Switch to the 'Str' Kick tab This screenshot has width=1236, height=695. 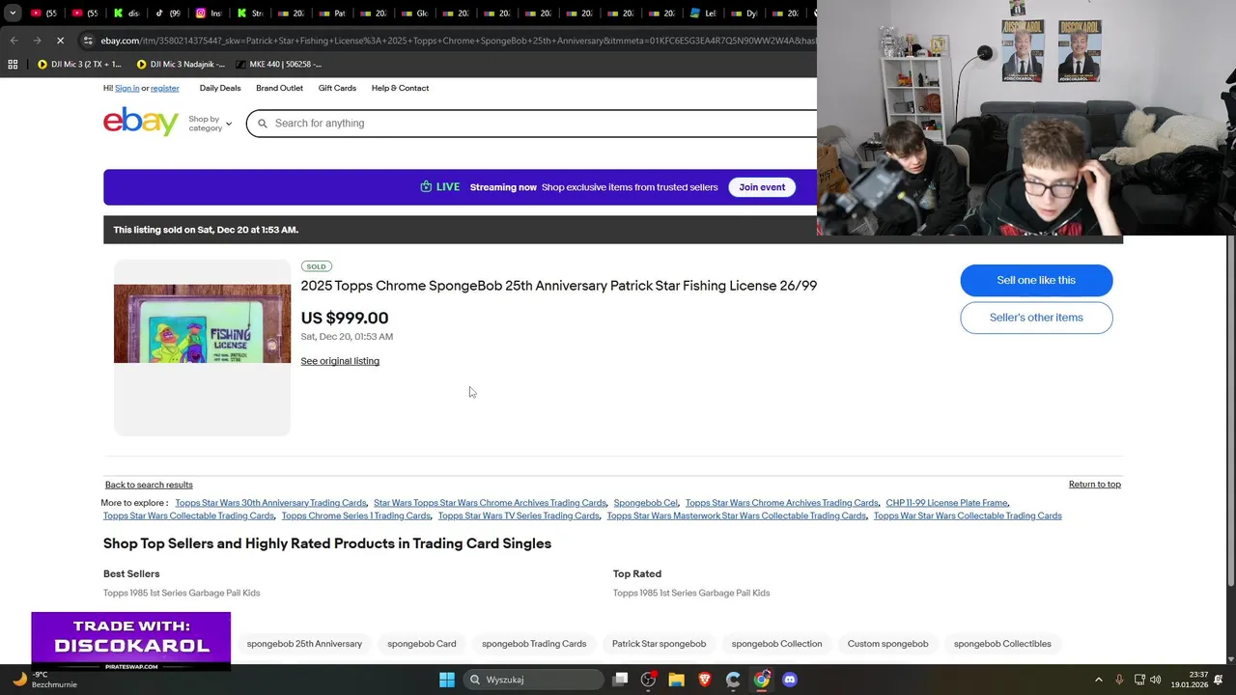click(x=249, y=14)
